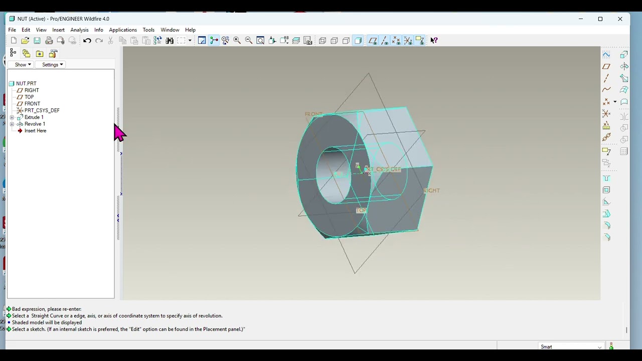Viewport: 642px width, 361px height.
Task: Select the Shell tool
Action: point(606,190)
